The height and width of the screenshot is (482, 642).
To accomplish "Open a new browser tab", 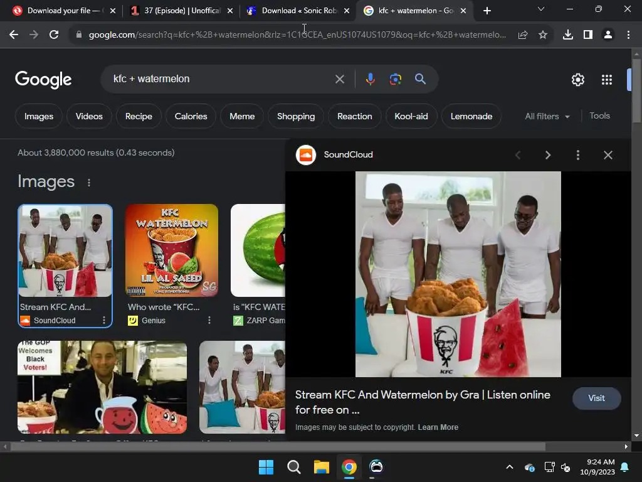I will tap(487, 11).
